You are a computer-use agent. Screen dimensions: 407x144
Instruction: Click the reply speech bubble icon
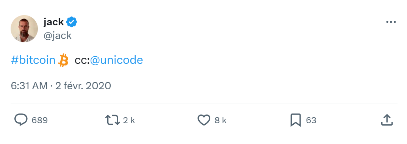(21, 120)
